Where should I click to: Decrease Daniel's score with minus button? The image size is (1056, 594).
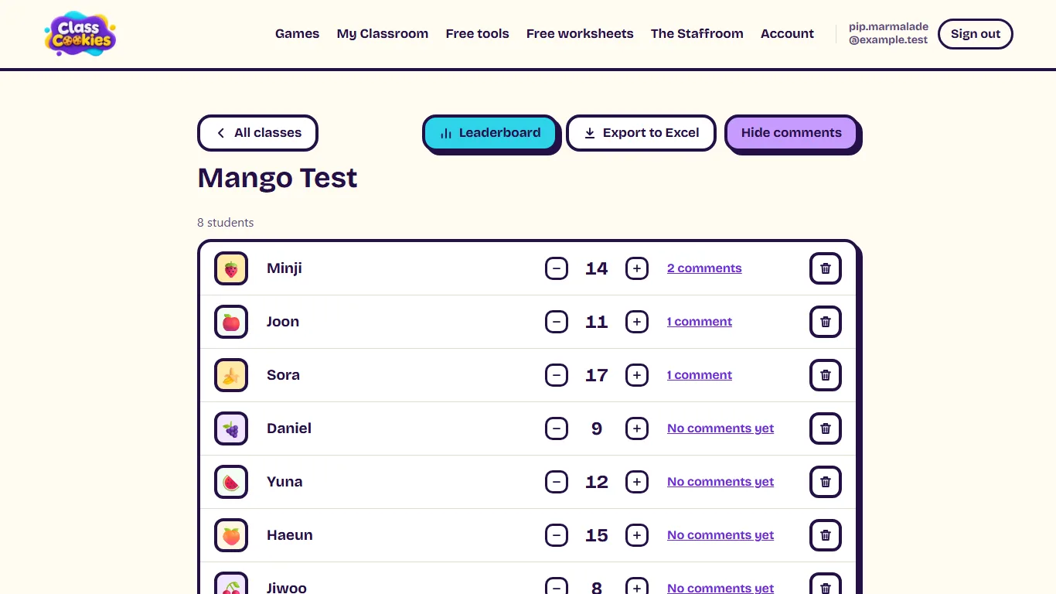557,428
